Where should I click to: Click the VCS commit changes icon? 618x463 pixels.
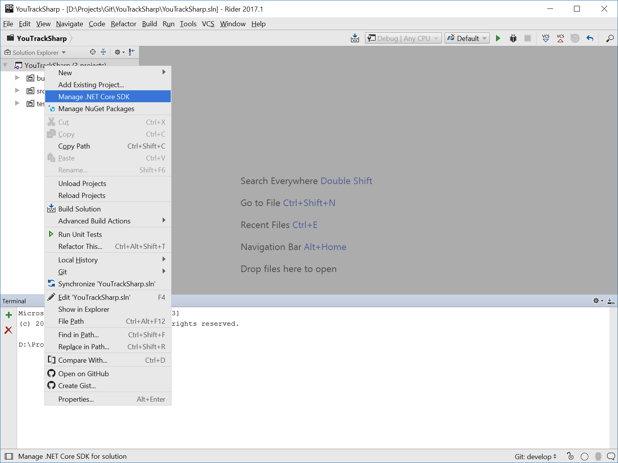(560, 38)
